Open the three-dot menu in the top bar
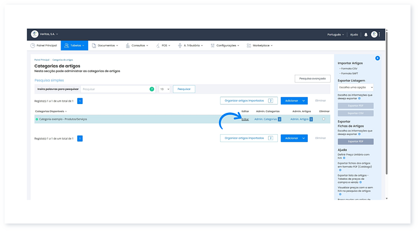Image resolution: width=418 pixels, height=231 pixels. pyautogui.click(x=380, y=34)
